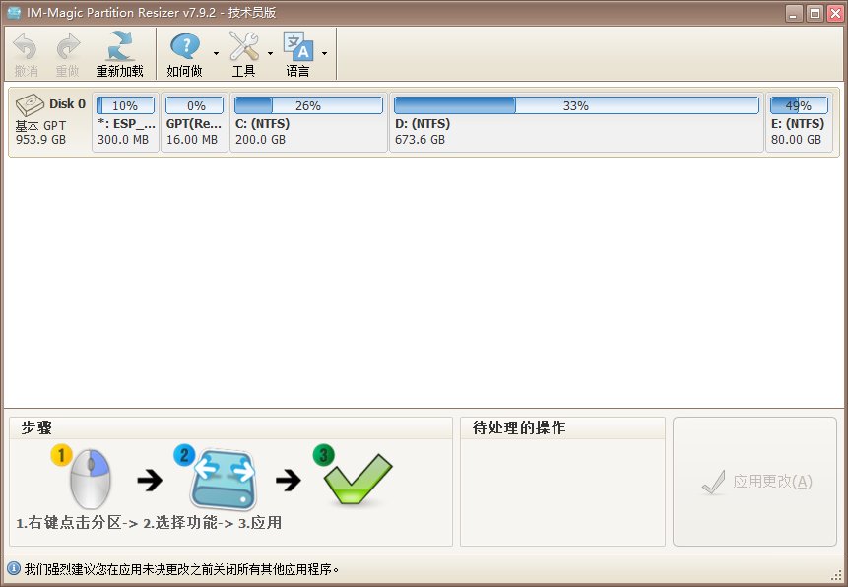Expand the Tools (工具) dropdown arrow
Image resolution: width=848 pixels, height=587 pixels.
pos(270,53)
